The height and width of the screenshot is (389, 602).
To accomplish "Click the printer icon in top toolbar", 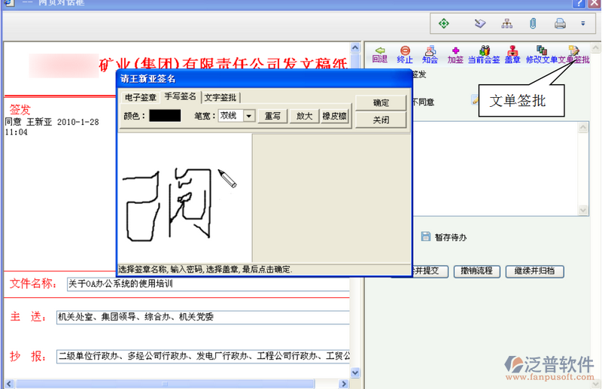I will click(560, 23).
